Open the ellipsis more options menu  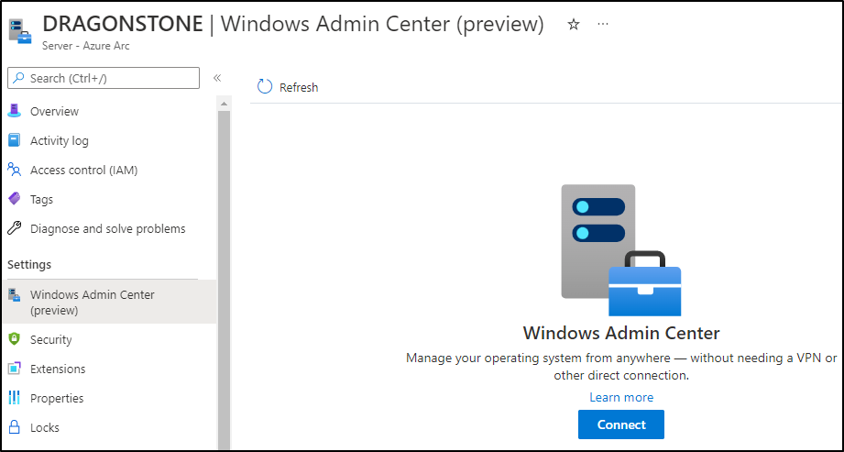pos(603,24)
